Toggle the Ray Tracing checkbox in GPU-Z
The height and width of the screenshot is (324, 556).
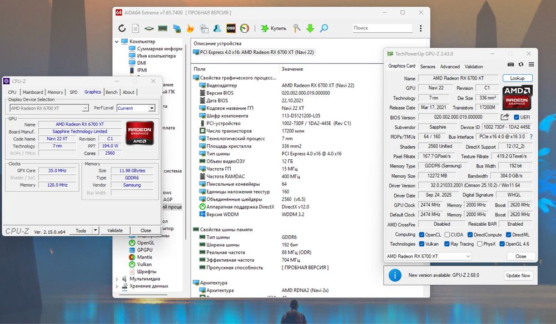click(x=447, y=244)
